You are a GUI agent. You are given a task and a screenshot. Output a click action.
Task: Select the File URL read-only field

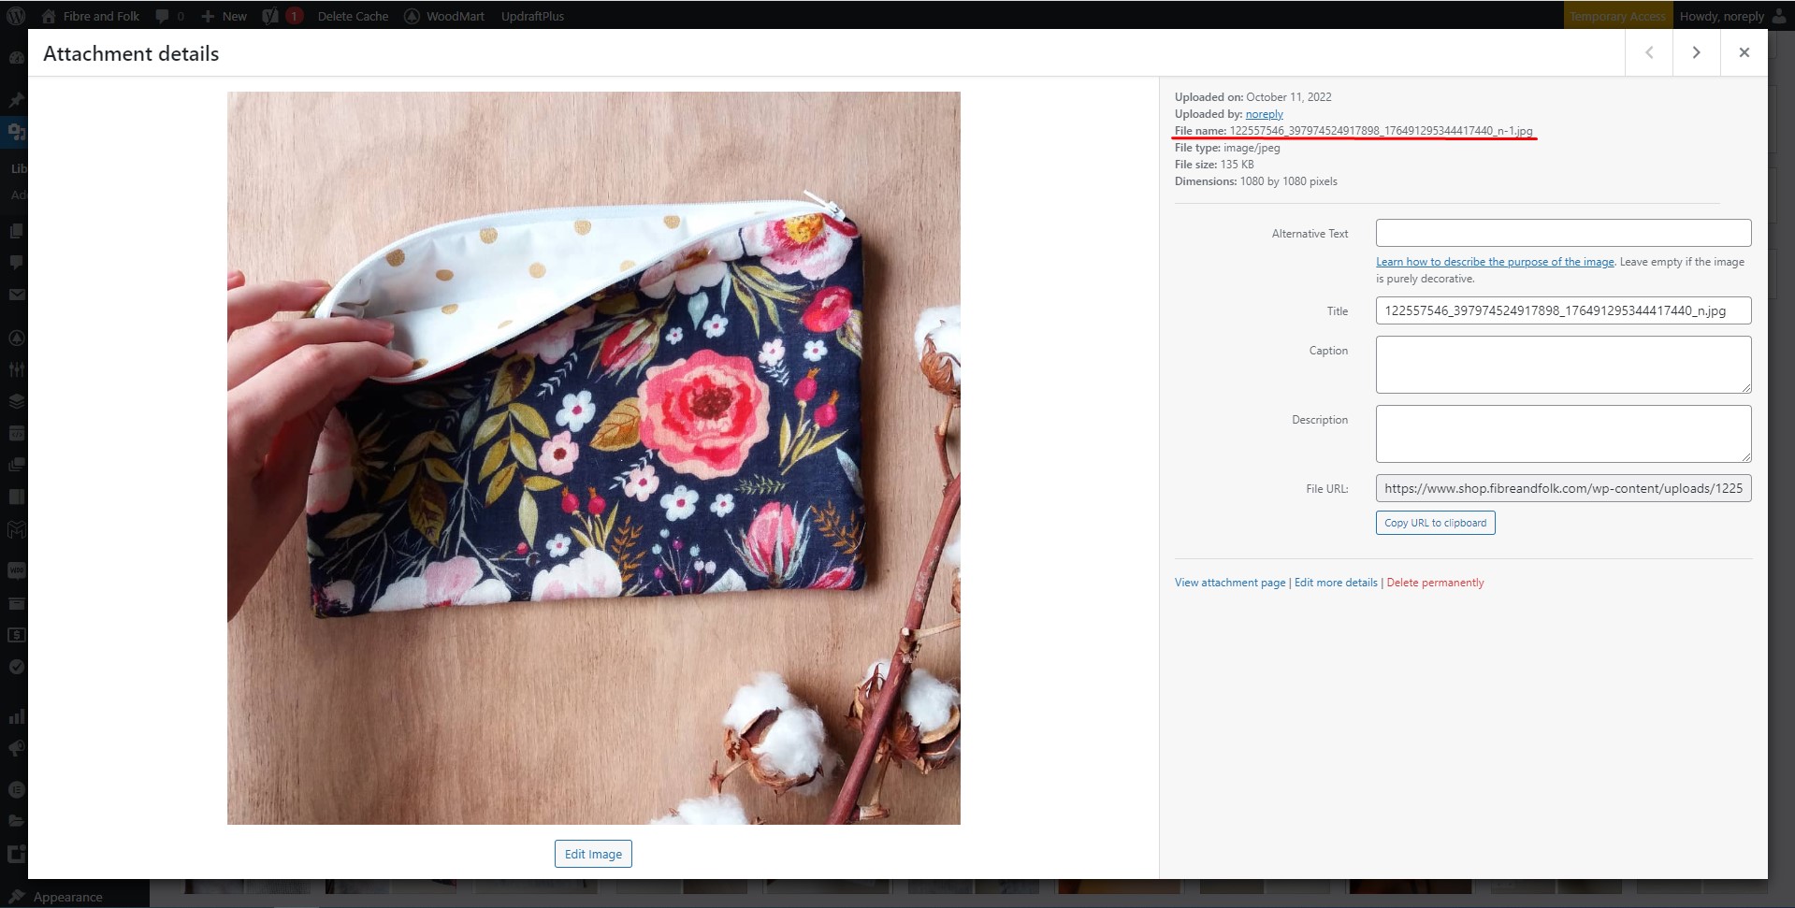click(1563, 488)
